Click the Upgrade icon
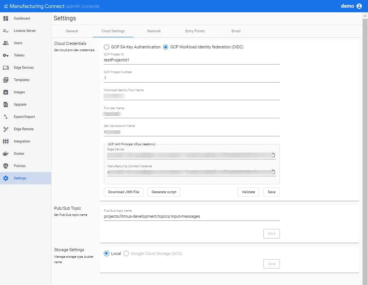The height and width of the screenshot is (285, 368). pyautogui.click(x=6, y=104)
